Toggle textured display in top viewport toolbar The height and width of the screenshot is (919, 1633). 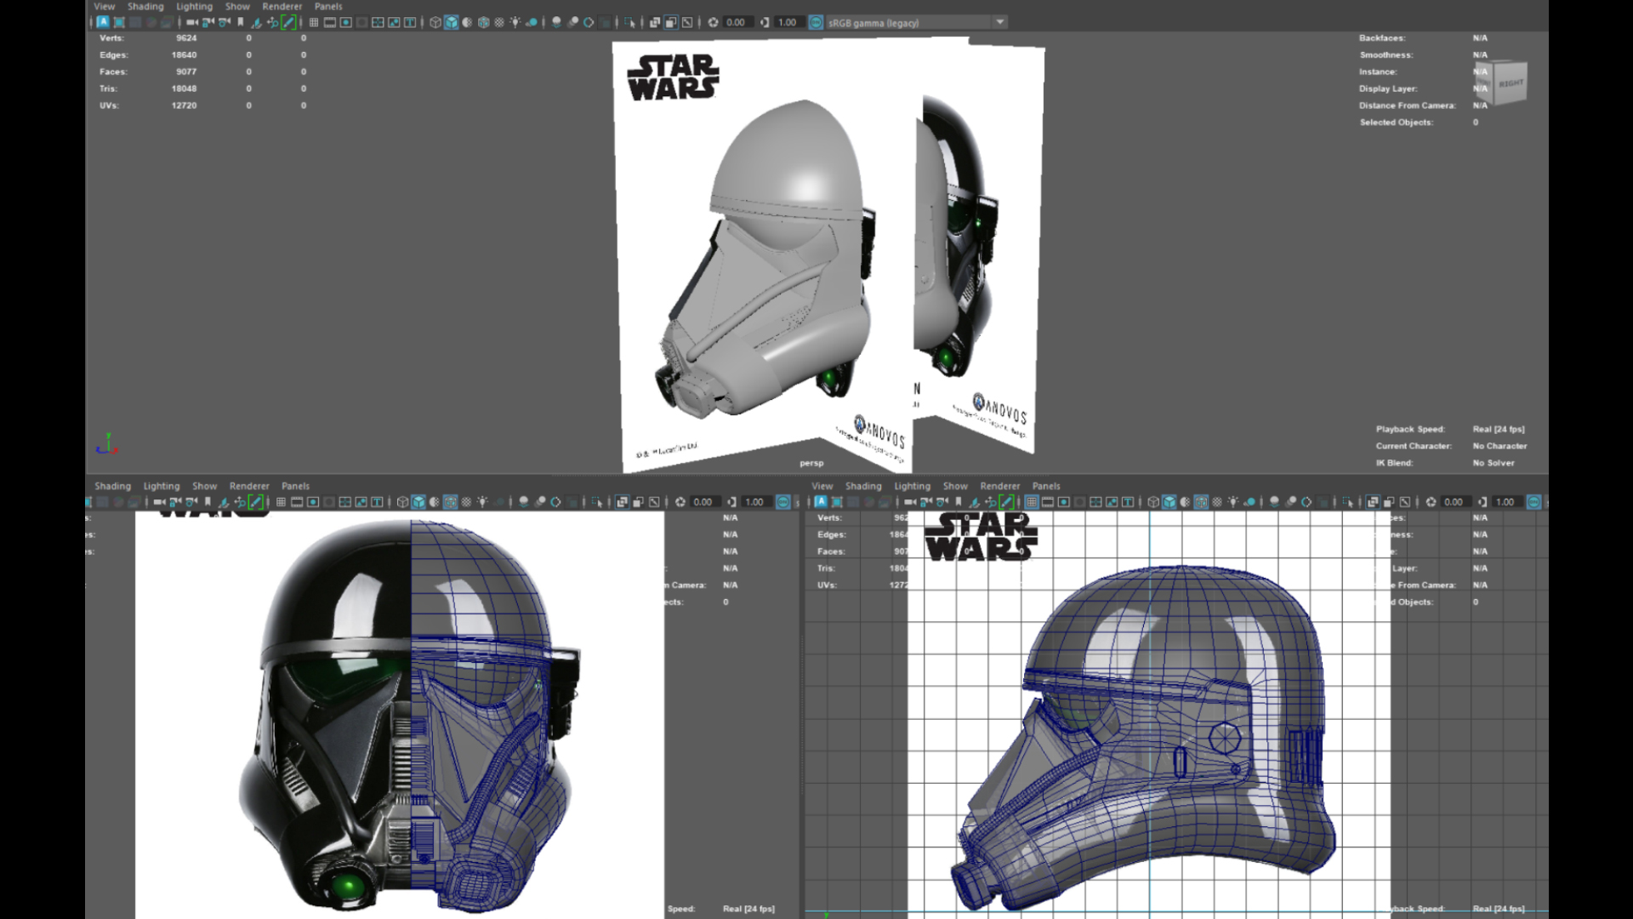499,22
